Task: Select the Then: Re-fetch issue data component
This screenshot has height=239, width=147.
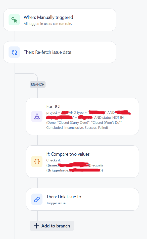Action: pyautogui.click(x=60, y=52)
